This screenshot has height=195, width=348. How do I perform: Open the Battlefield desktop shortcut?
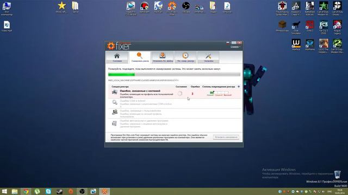(310, 9)
